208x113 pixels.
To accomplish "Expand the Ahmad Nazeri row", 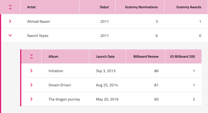I will (x=10, y=21).
